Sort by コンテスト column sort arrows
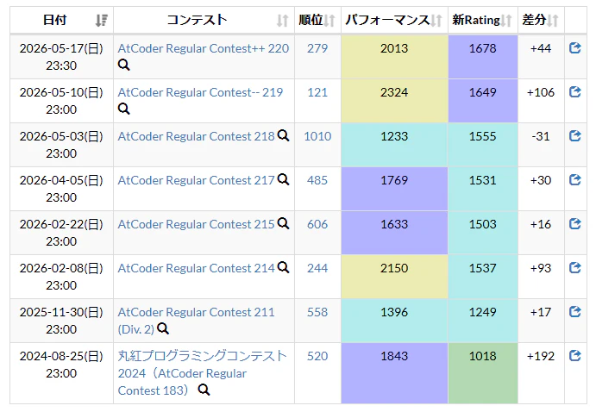 [282, 20]
